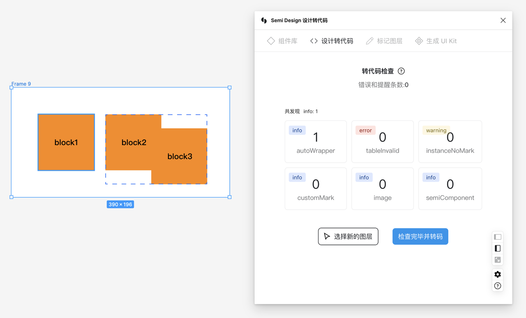Click the Frame 9 label
Screen dimensions: 526x318
(21, 84)
